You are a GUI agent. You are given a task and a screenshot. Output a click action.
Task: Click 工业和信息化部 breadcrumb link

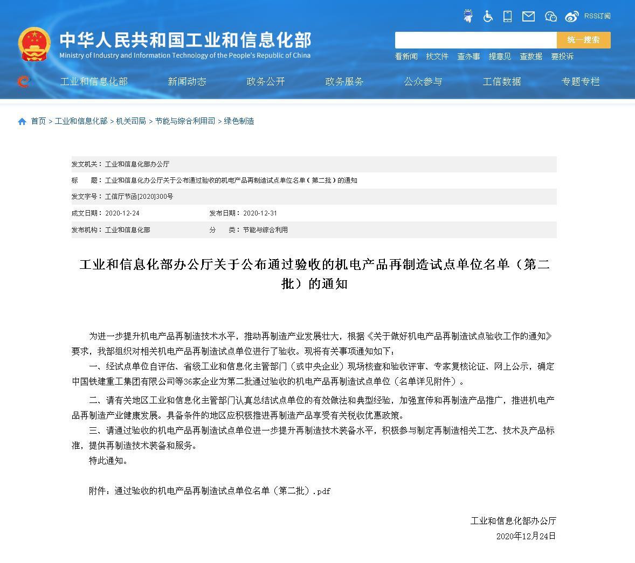coord(81,121)
